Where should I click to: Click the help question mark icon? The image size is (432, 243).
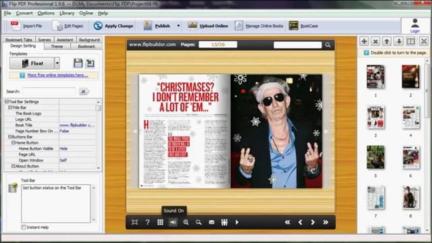pos(148,222)
